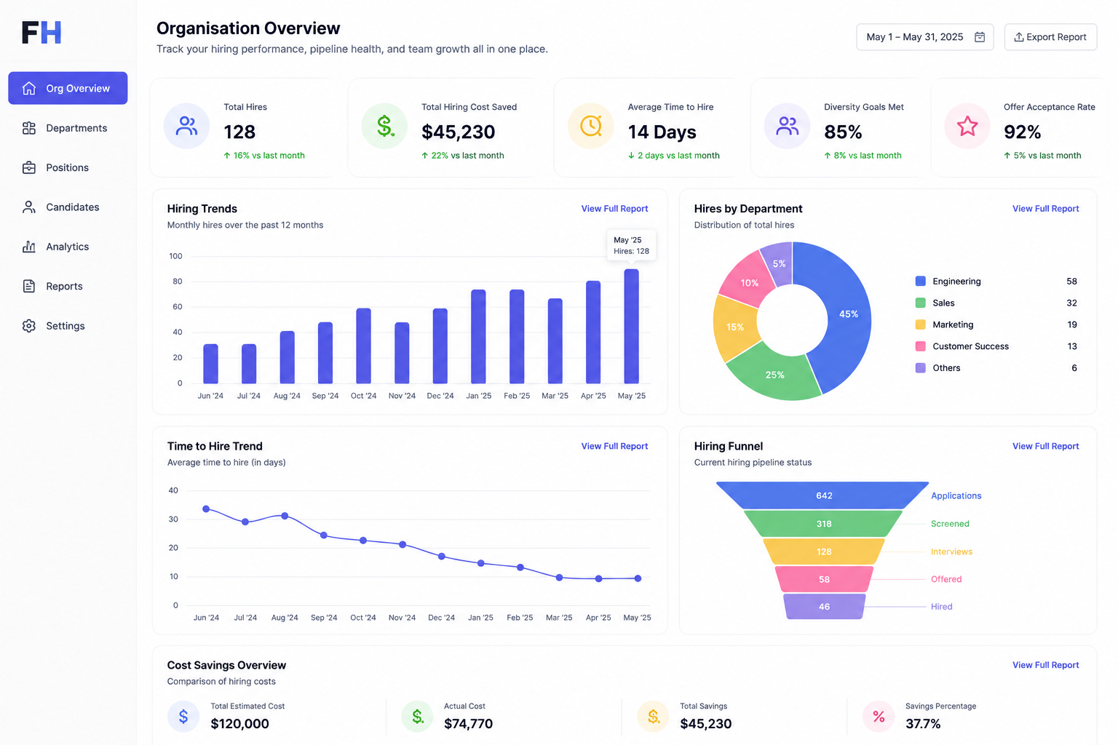Click the blue dollar Total Estimated Cost icon
This screenshot has width=1118, height=745.
pos(183,717)
